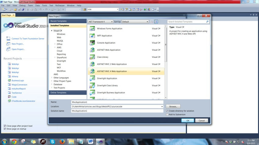
Task: Click the Open Project link on Start Page
Action: pyautogui.click(x=18, y=49)
